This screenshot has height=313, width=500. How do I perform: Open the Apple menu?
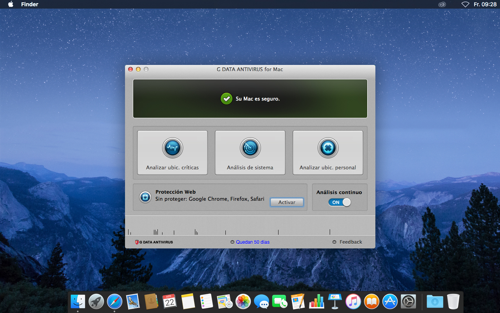11,4
